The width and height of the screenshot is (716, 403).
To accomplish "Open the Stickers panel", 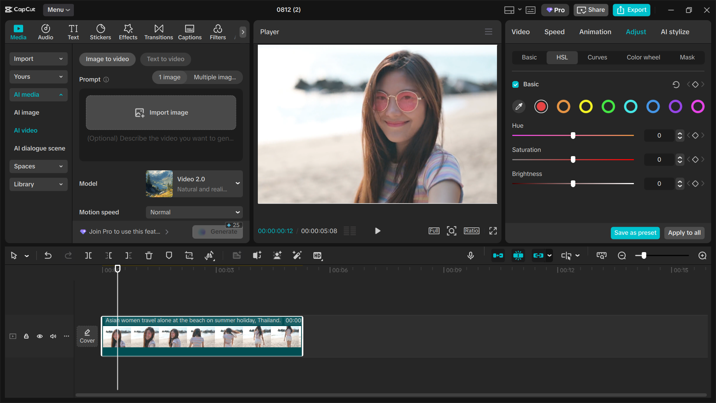I will pos(100,32).
